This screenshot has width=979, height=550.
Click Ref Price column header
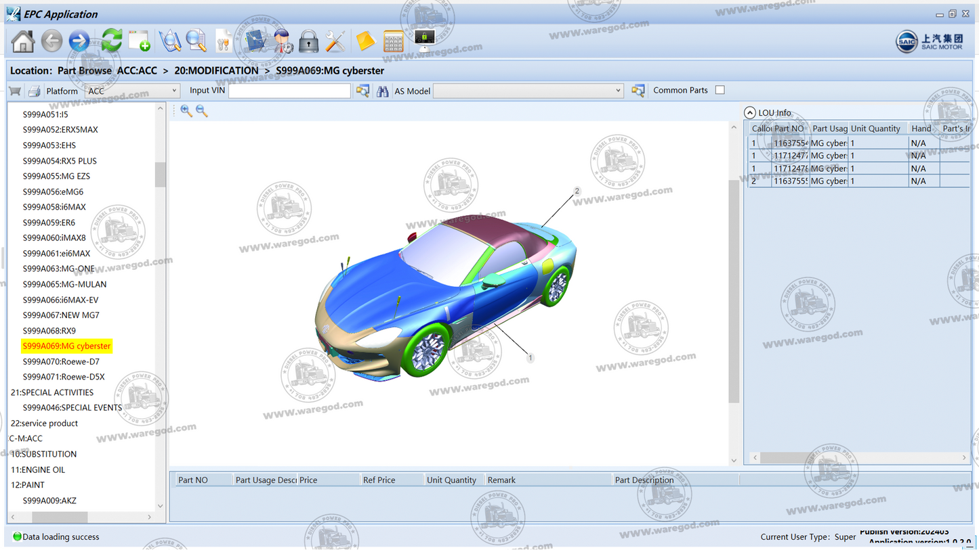[390, 480]
